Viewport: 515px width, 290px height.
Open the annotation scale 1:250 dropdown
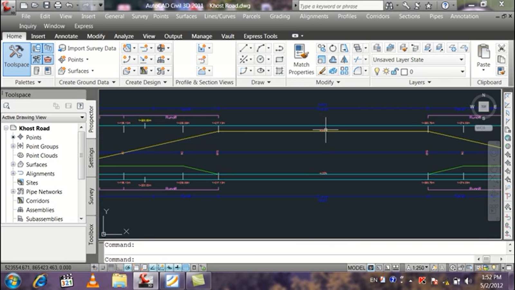[x=418, y=267]
